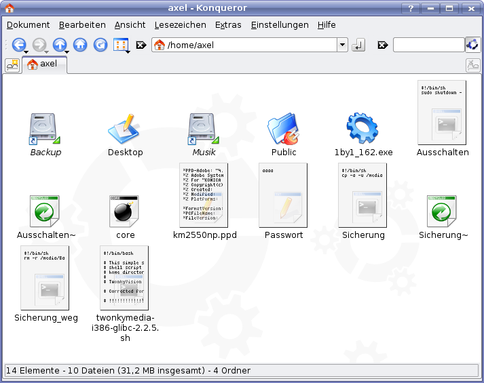Click the Musik label text
Screen dimensions: 484x383
pos(204,153)
